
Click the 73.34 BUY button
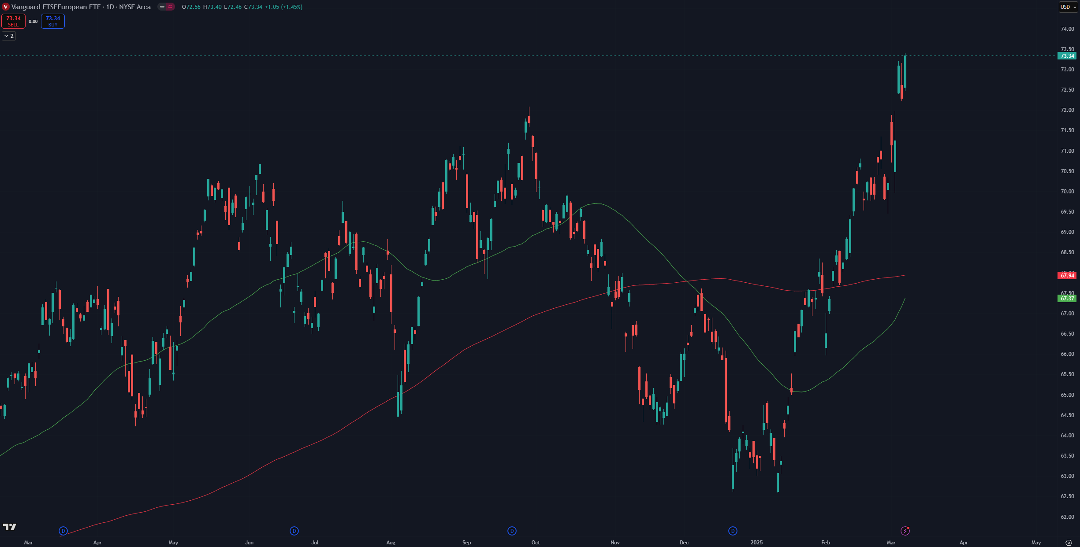point(53,21)
